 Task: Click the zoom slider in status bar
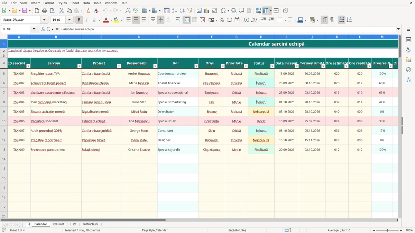[x=387, y=230]
